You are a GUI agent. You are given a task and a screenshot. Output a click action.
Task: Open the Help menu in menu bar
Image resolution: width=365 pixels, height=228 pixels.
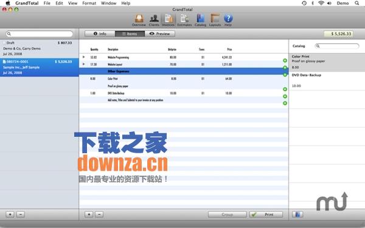[126, 3]
